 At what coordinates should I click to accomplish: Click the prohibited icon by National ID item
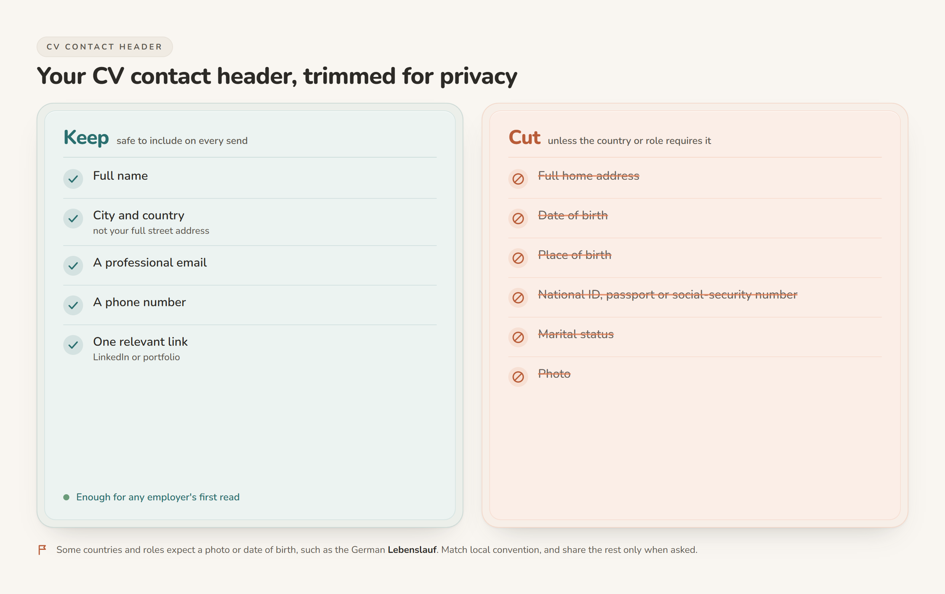tap(518, 298)
